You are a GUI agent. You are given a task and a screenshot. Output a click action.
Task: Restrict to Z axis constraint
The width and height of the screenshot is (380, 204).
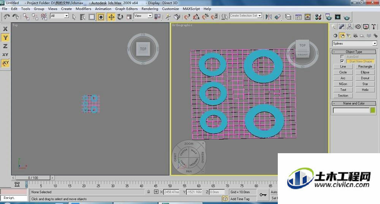[5, 46]
